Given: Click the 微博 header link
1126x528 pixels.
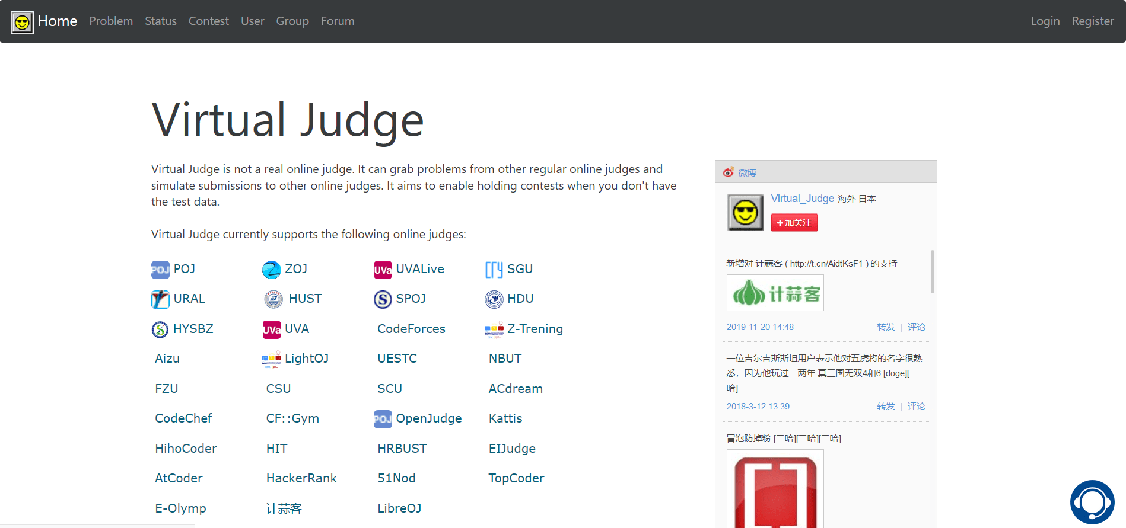Looking at the screenshot, I should [x=747, y=172].
